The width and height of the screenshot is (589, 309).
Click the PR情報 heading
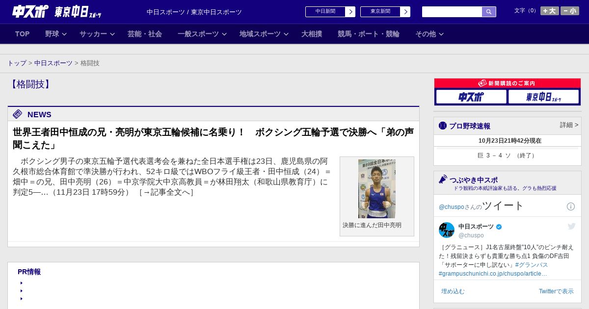click(29, 272)
